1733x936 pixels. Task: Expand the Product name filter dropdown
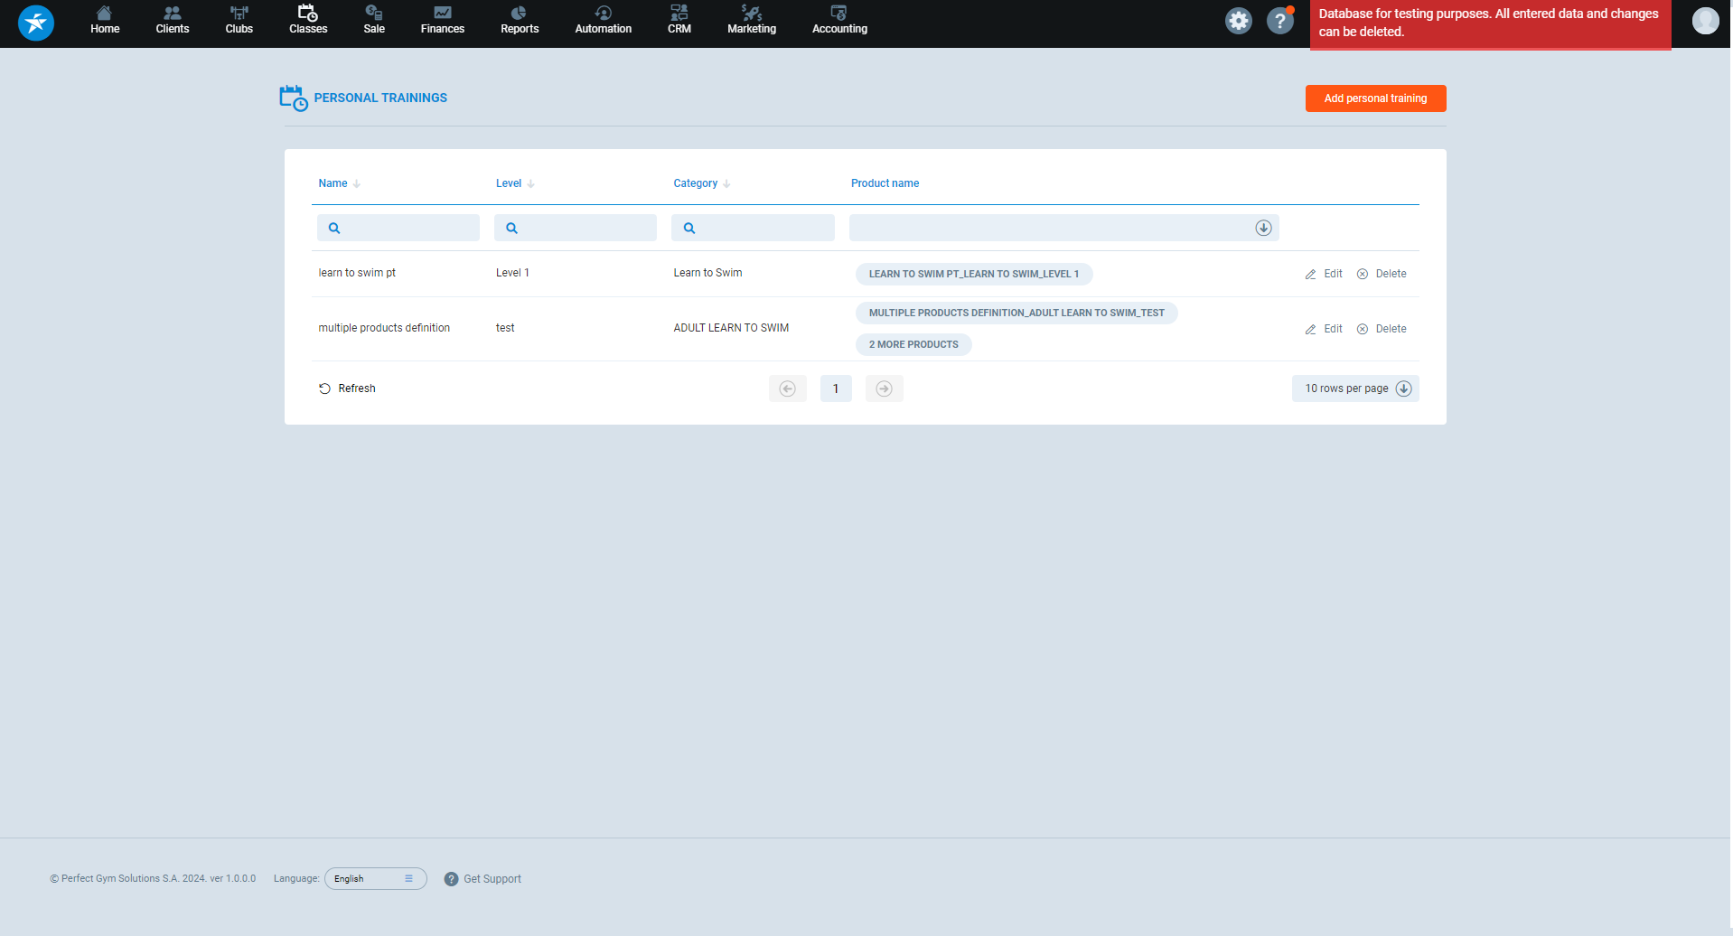pyautogui.click(x=1263, y=228)
